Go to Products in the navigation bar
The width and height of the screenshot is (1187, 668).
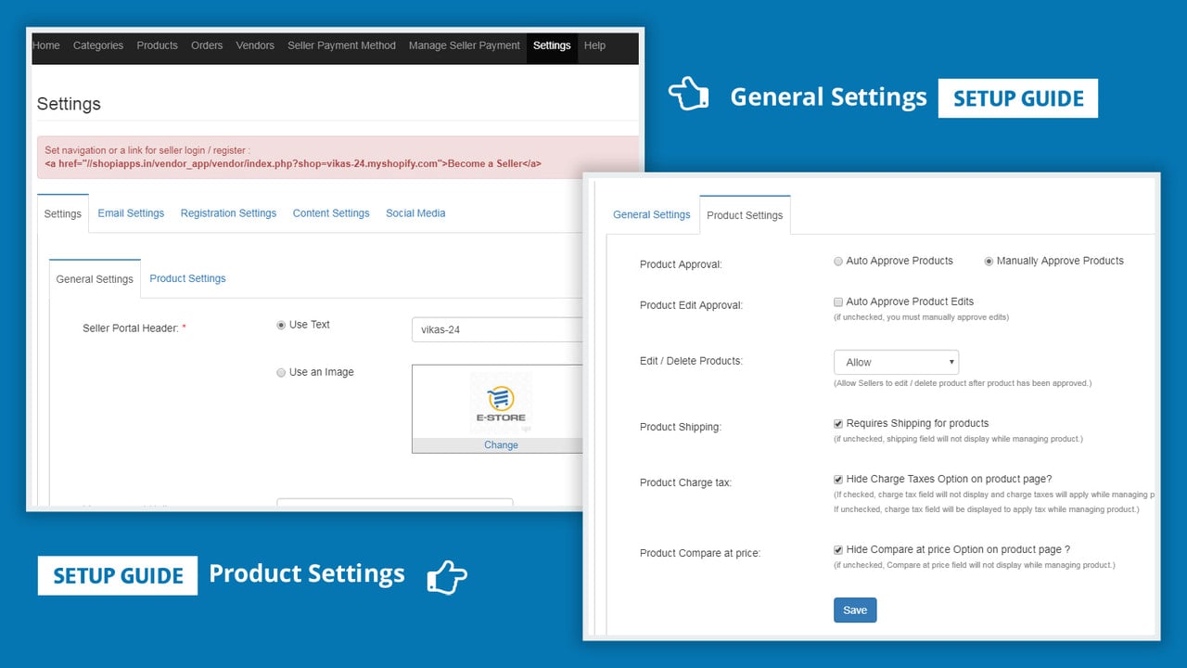tap(158, 45)
